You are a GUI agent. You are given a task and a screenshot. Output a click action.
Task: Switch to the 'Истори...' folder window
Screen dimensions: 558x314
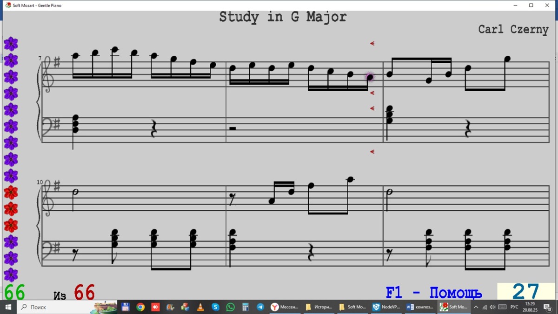pos(319,307)
